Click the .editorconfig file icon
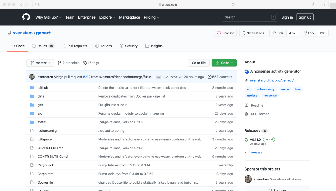Viewport: 336px width, 191px height. [x=32, y=131]
